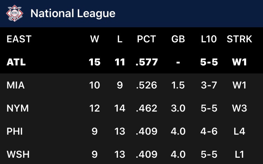Tap the STRK column header
This screenshot has width=263, height=164.
[240, 39]
